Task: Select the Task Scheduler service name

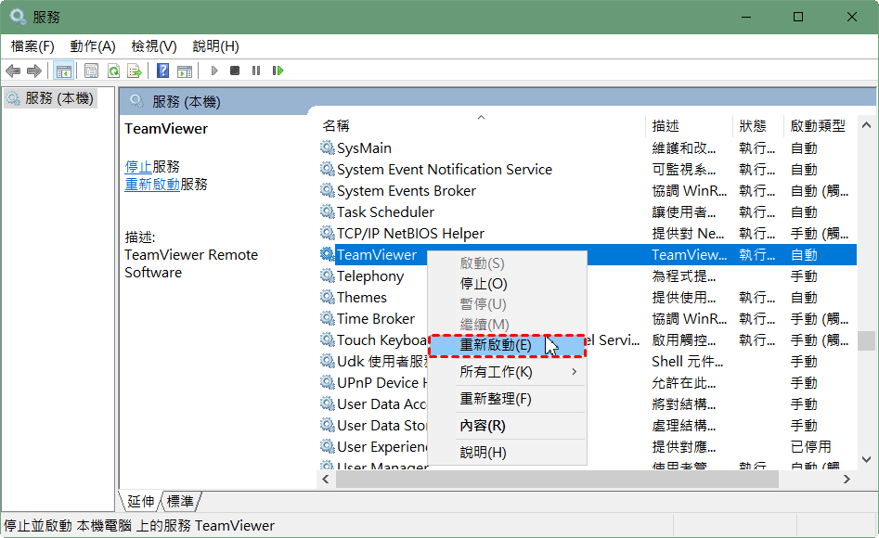Action: tap(386, 212)
